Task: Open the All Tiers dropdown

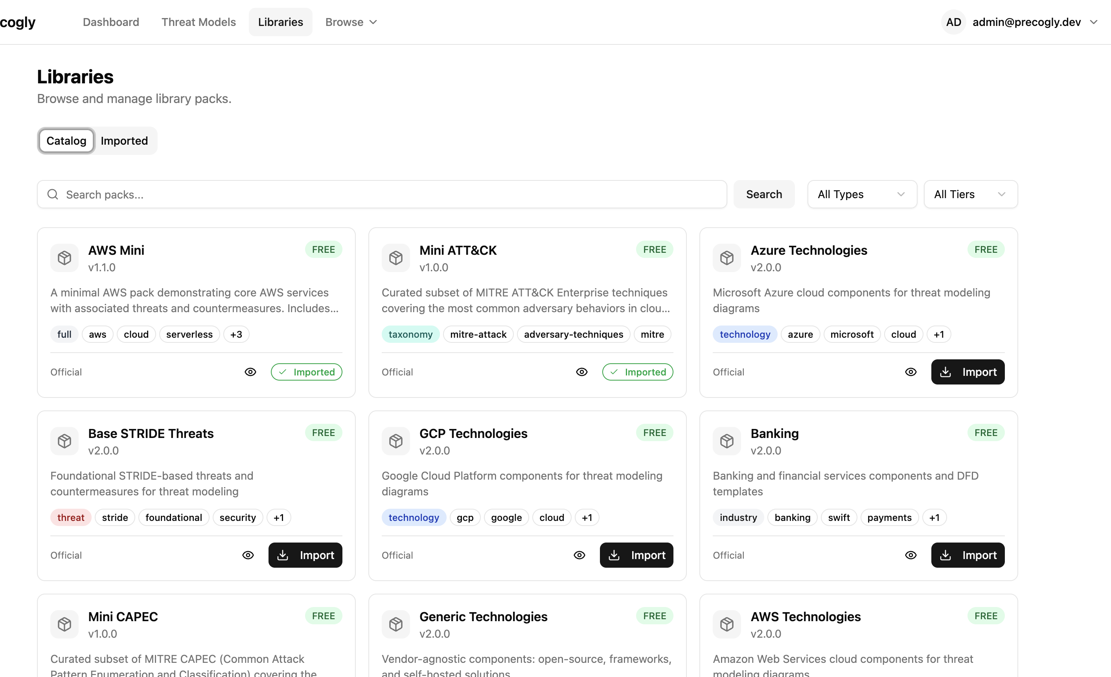Action: (x=970, y=194)
